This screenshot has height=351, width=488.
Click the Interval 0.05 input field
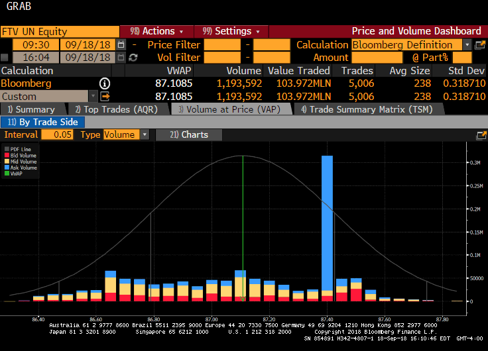point(57,134)
